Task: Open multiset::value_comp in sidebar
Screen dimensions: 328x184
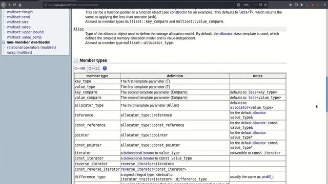Action: tap(24, 37)
